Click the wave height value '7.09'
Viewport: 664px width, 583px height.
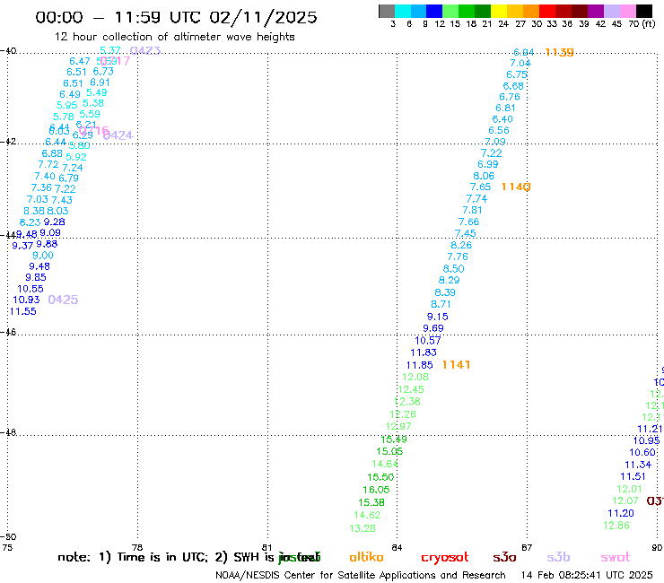coord(495,142)
